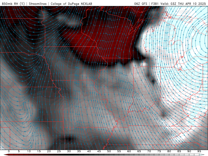This screenshot has height=156, width=208.
Task: Click "College of DuPage NEXLAB" text
Action: (x=71, y=4)
